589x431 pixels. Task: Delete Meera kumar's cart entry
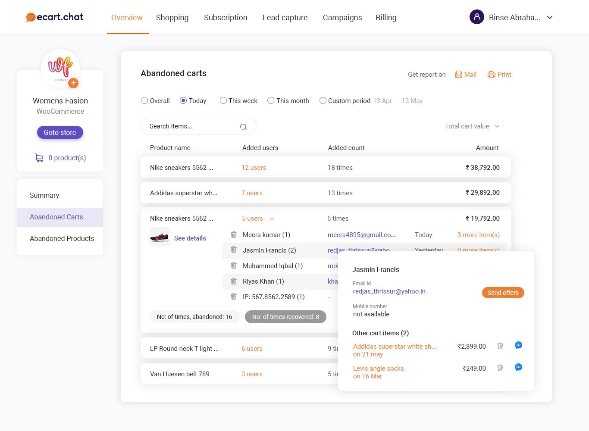pos(234,234)
